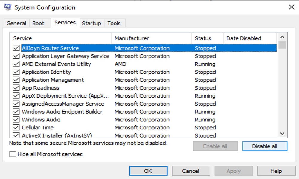
Task: Click Microsoft Corporation cell for Windows Audio
Action: pyautogui.click(x=142, y=120)
